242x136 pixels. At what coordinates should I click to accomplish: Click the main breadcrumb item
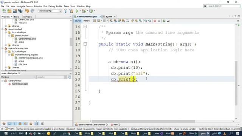pos(115,125)
